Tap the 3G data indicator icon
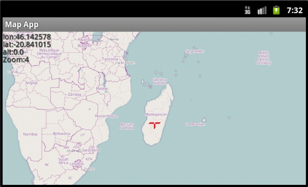This screenshot has width=308, height=187. click(248, 10)
